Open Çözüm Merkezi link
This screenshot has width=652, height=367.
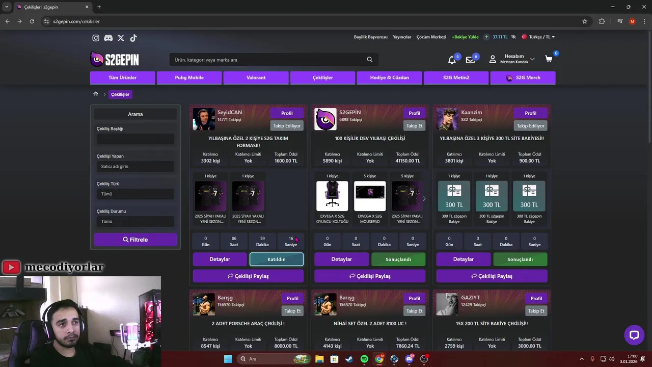tap(431, 37)
